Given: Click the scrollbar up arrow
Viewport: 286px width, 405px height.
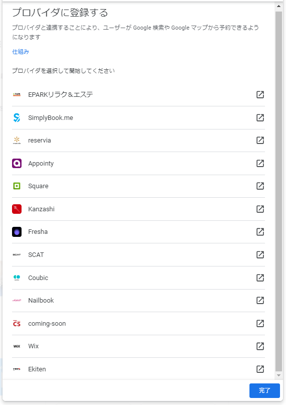Looking at the screenshot, I should 278,6.
